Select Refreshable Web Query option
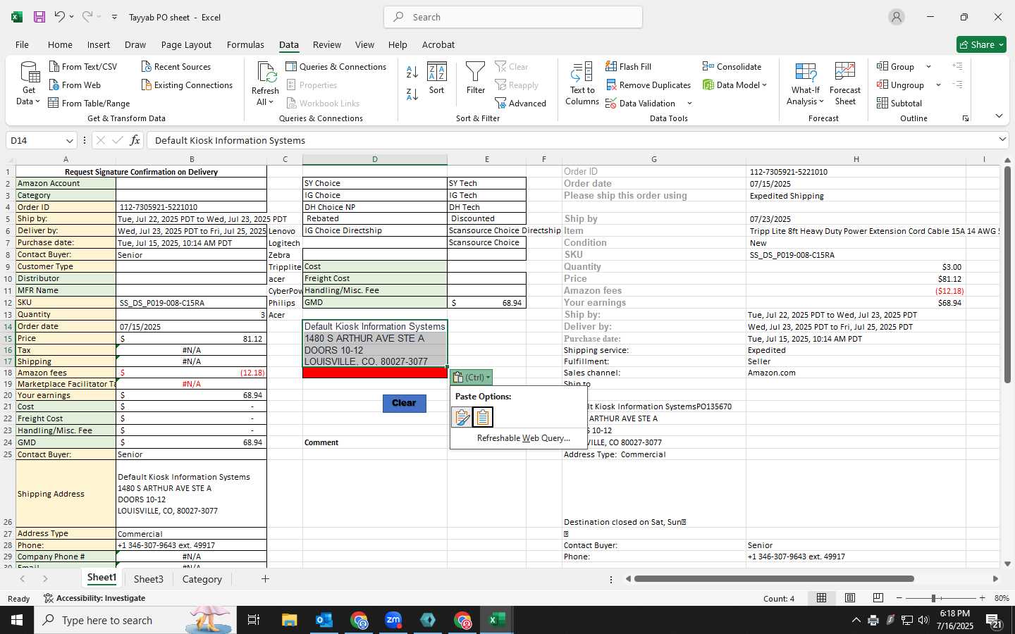This screenshot has height=634, width=1015. coord(523,437)
